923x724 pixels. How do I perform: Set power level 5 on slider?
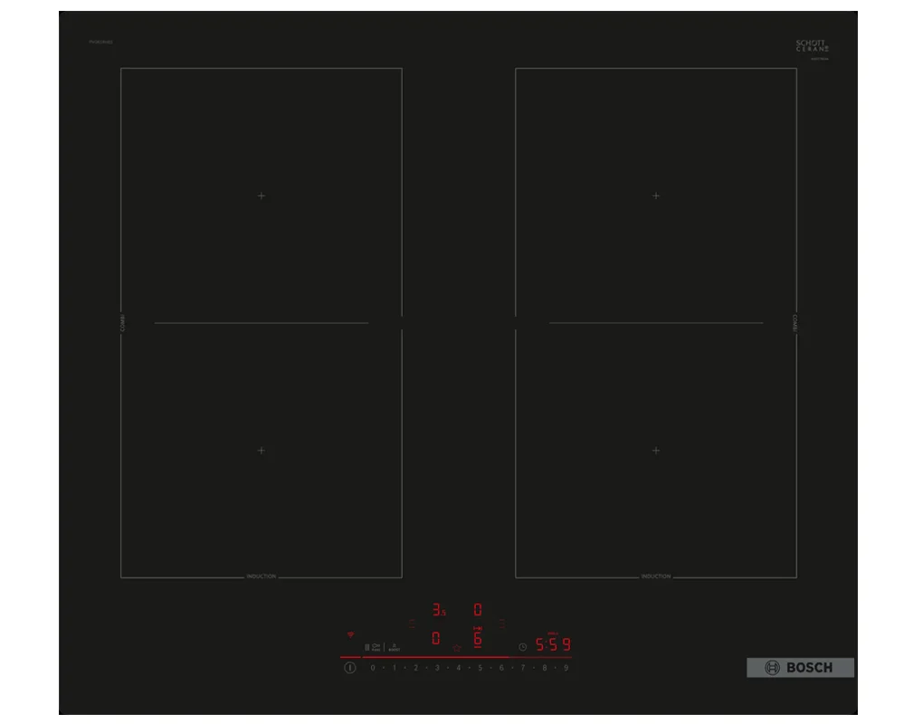pyautogui.click(x=481, y=668)
